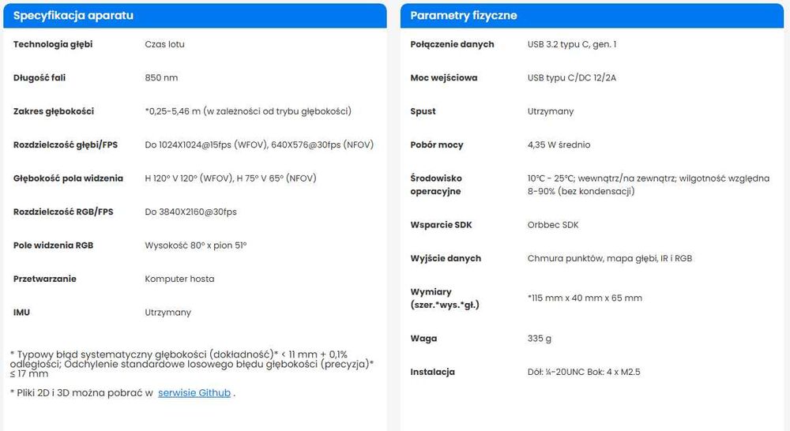
Task: Select the "Zakres głębokości" label
Action: coord(54,111)
